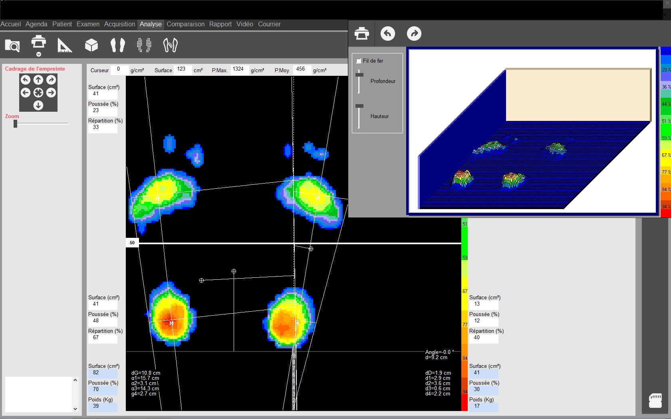Image resolution: width=671 pixels, height=419 pixels.
Task: Click the Zoom slider handle
Action: click(x=15, y=124)
